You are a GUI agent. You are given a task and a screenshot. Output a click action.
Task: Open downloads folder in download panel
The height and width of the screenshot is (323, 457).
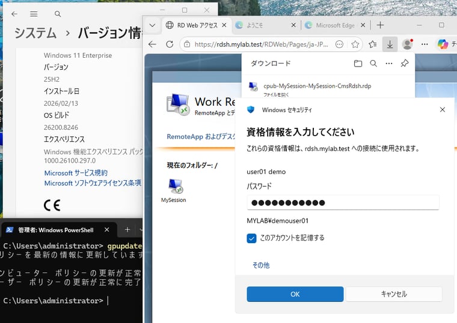358,64
